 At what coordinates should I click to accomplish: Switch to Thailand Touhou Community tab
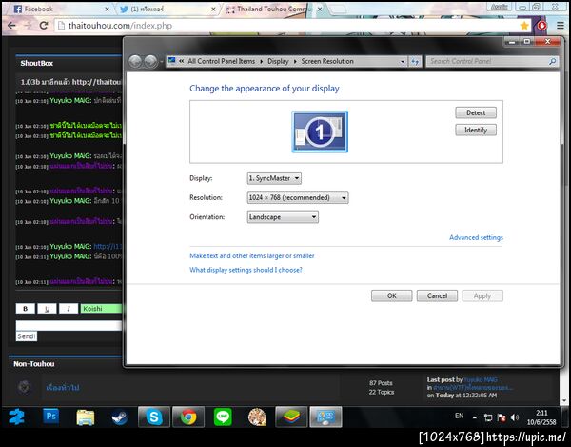pyautogui.click(x=273, y=10)
